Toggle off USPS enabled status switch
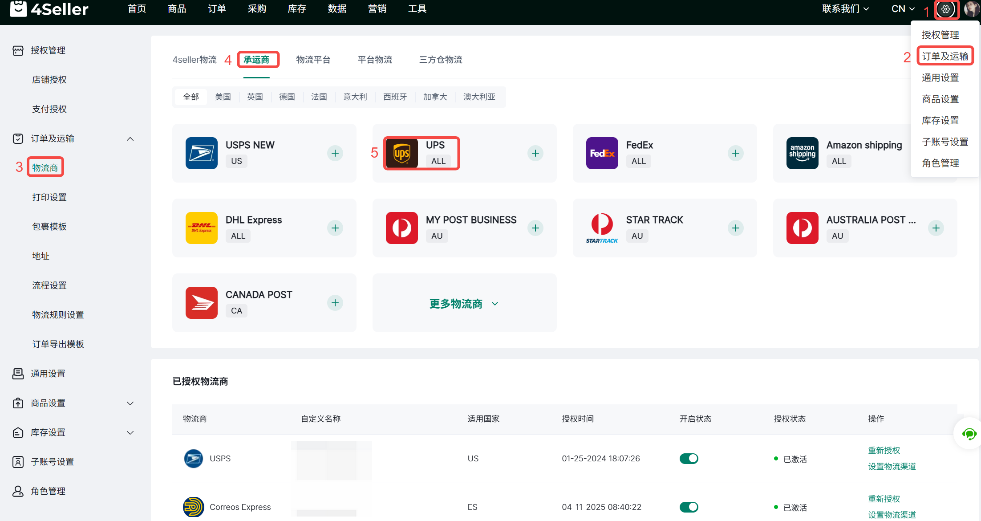The width and height of the screenshot is (981, 521). pos(689,459)
